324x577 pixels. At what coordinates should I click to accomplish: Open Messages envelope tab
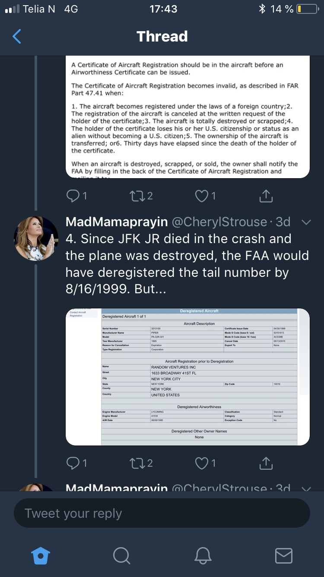283,555
